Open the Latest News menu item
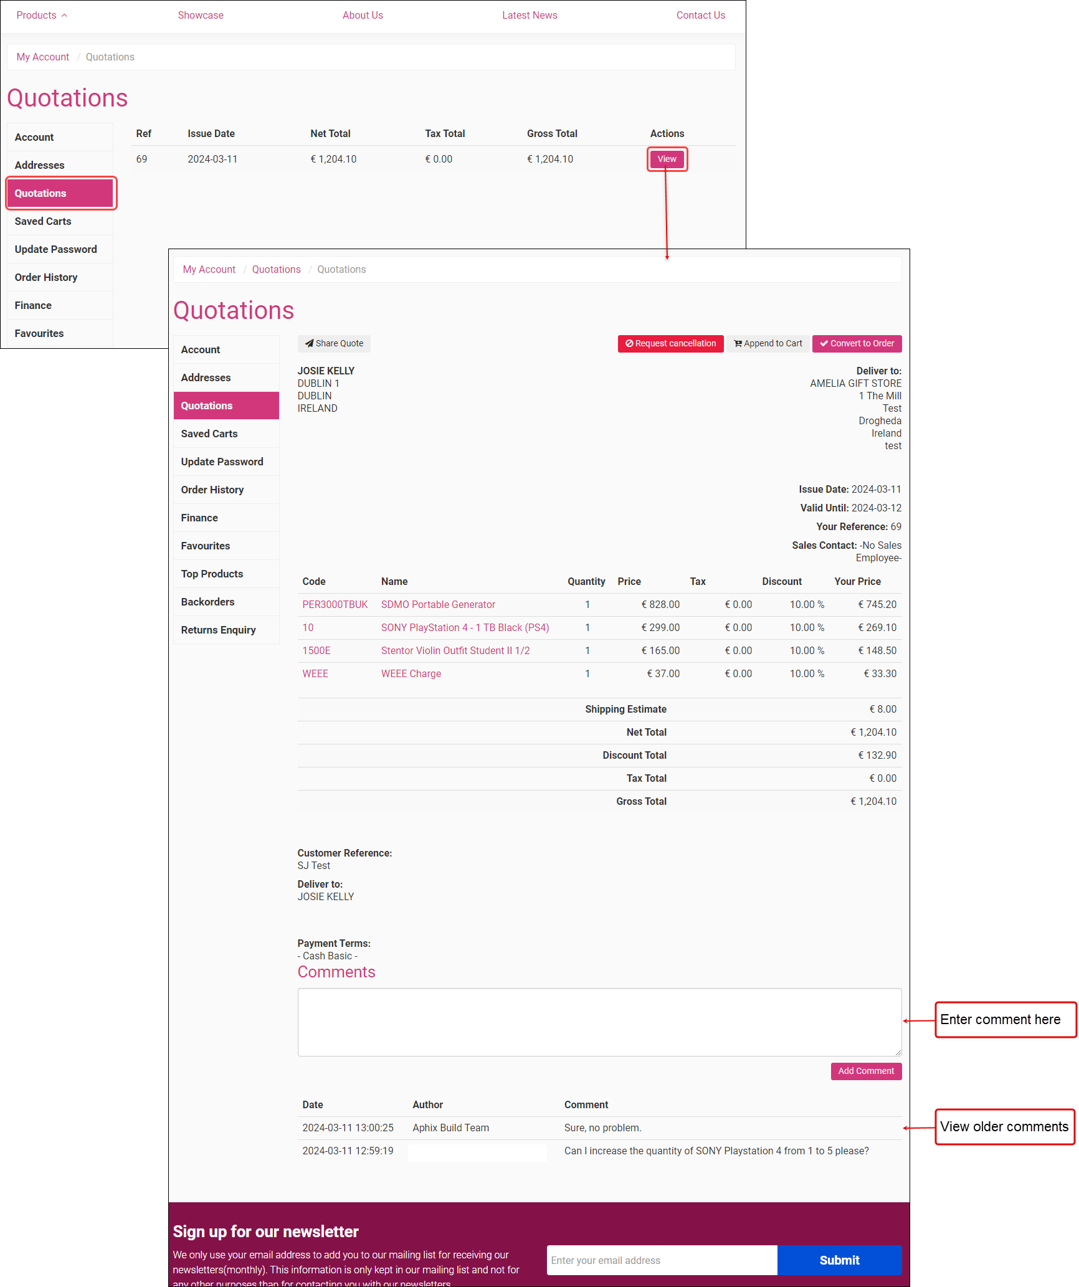This screenshot has height=1287, width=1079. pos(530,15)
